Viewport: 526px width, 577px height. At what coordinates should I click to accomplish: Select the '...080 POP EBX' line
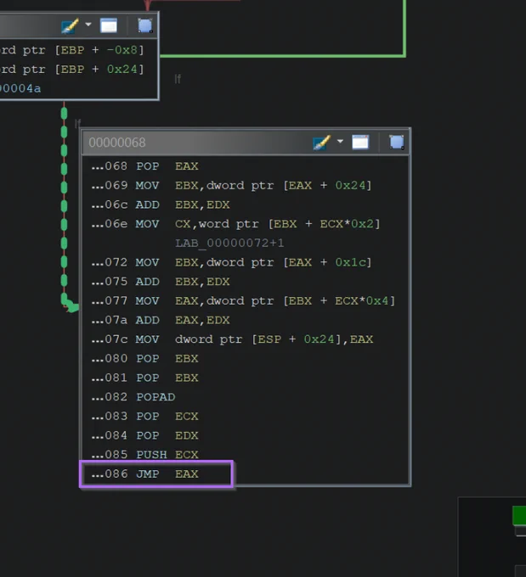[x=144, y=358]
